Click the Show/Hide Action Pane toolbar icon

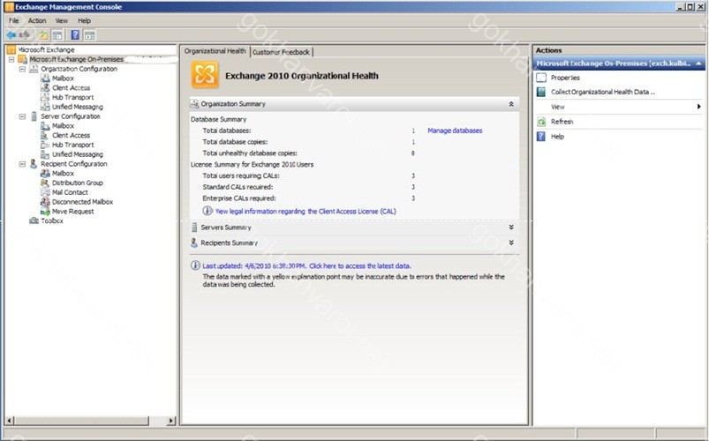coord(89,35)
